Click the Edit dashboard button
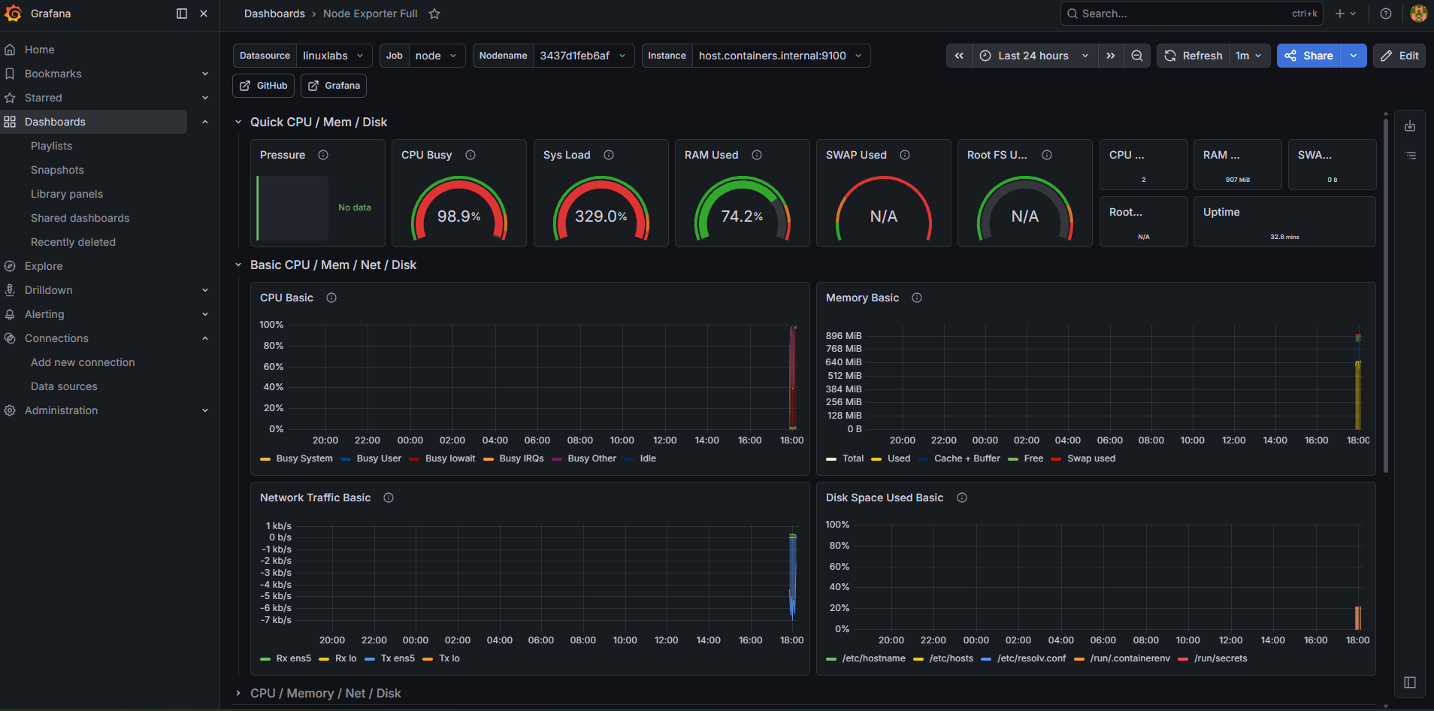Image resolution: width=1434 pixels, height=711 pixels. 1399,56
